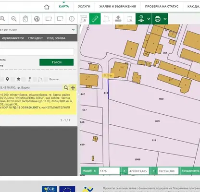Click the globe full extent icon

click(37, 19)
